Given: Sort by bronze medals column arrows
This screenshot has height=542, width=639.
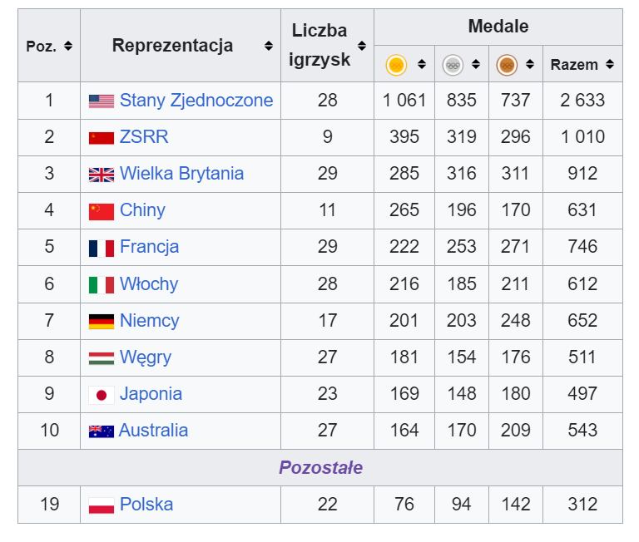Looking at the screenshot, I should (530, 64).
